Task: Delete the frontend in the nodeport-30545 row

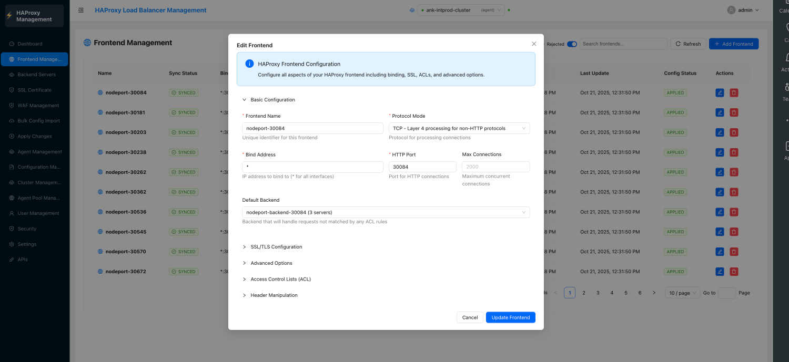Action: [734, 232]
